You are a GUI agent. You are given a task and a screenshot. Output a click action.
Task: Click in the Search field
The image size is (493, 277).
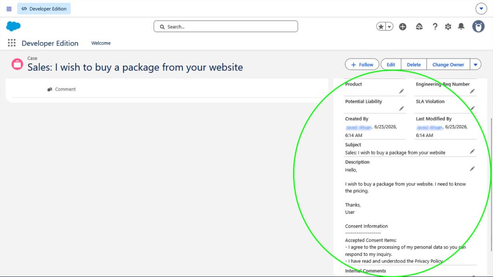coord(226,27)
